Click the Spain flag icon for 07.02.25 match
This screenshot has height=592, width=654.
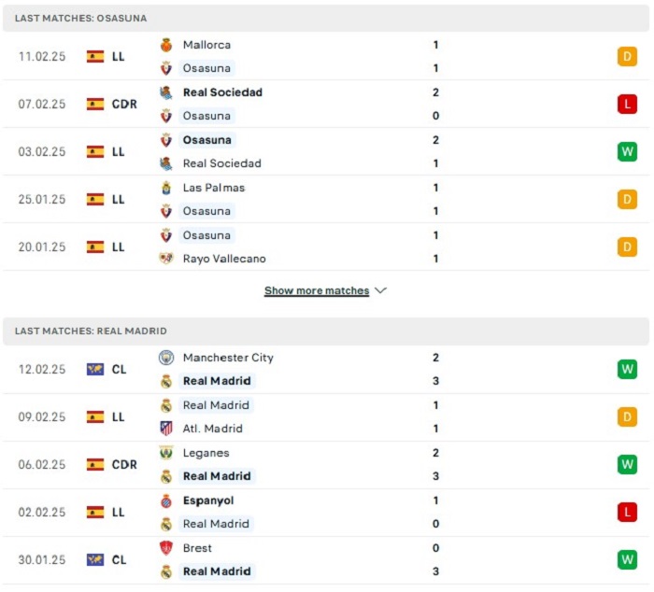95,105
